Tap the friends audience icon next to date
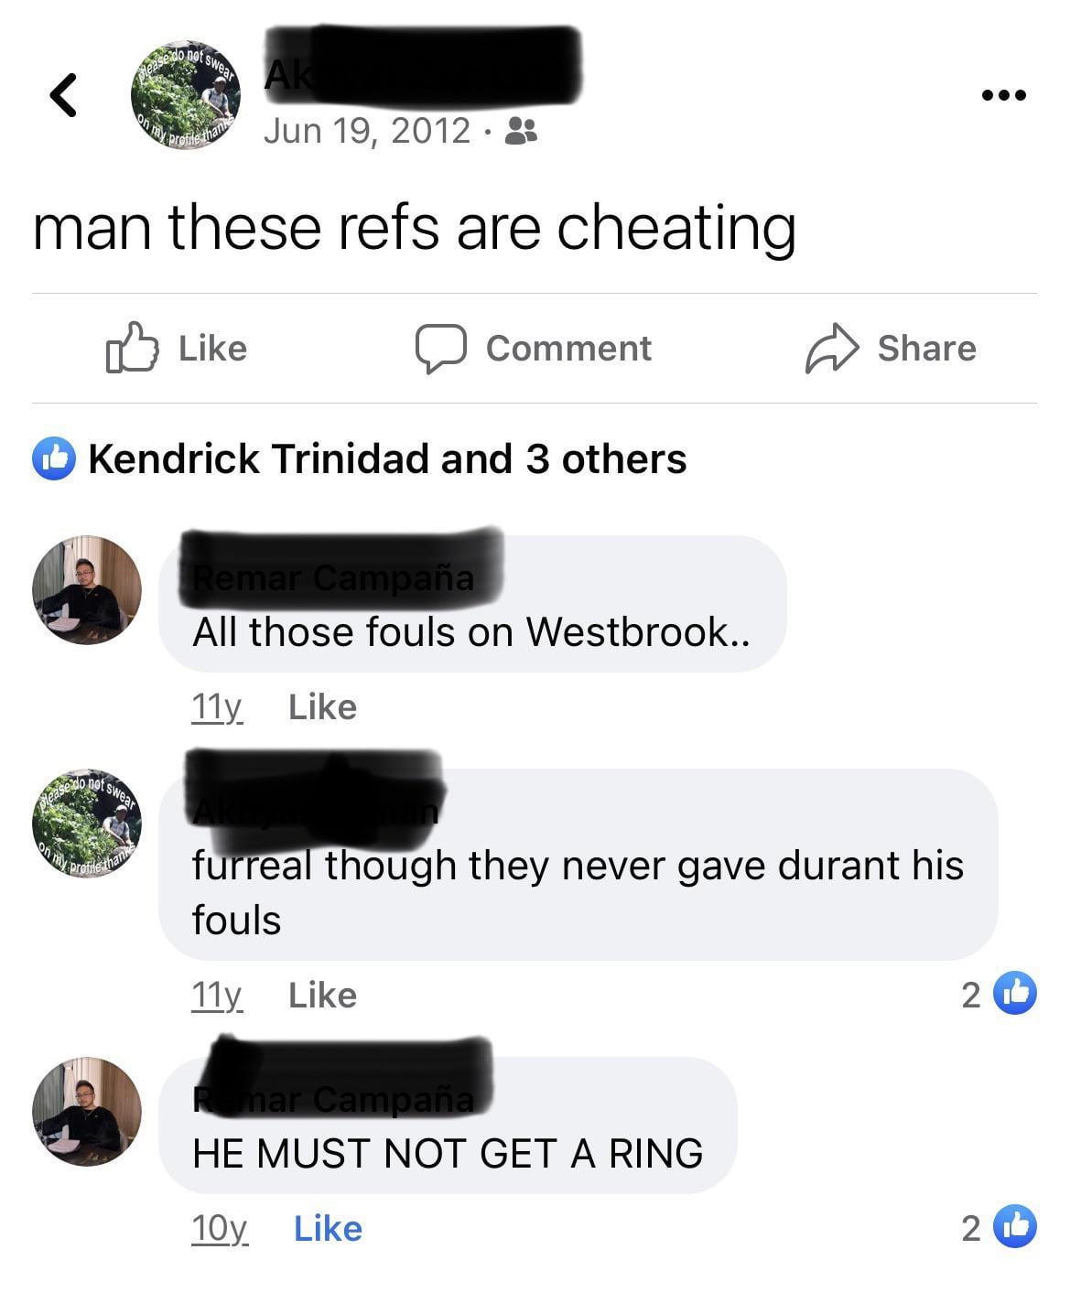Image resolution: width=1070 pixels, height=1314 pixels. point(522,131)
